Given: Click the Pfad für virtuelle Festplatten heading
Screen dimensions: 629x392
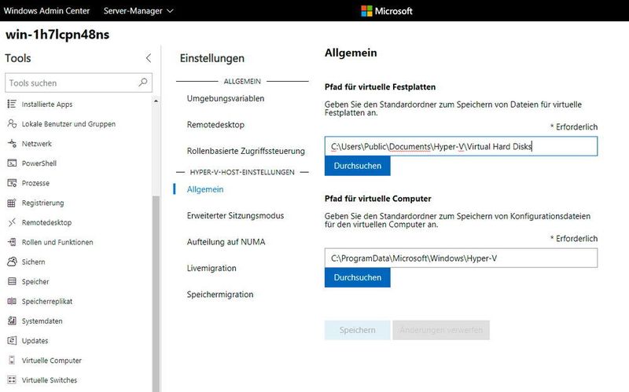Looking at the screenshot, I should [380, 87].
